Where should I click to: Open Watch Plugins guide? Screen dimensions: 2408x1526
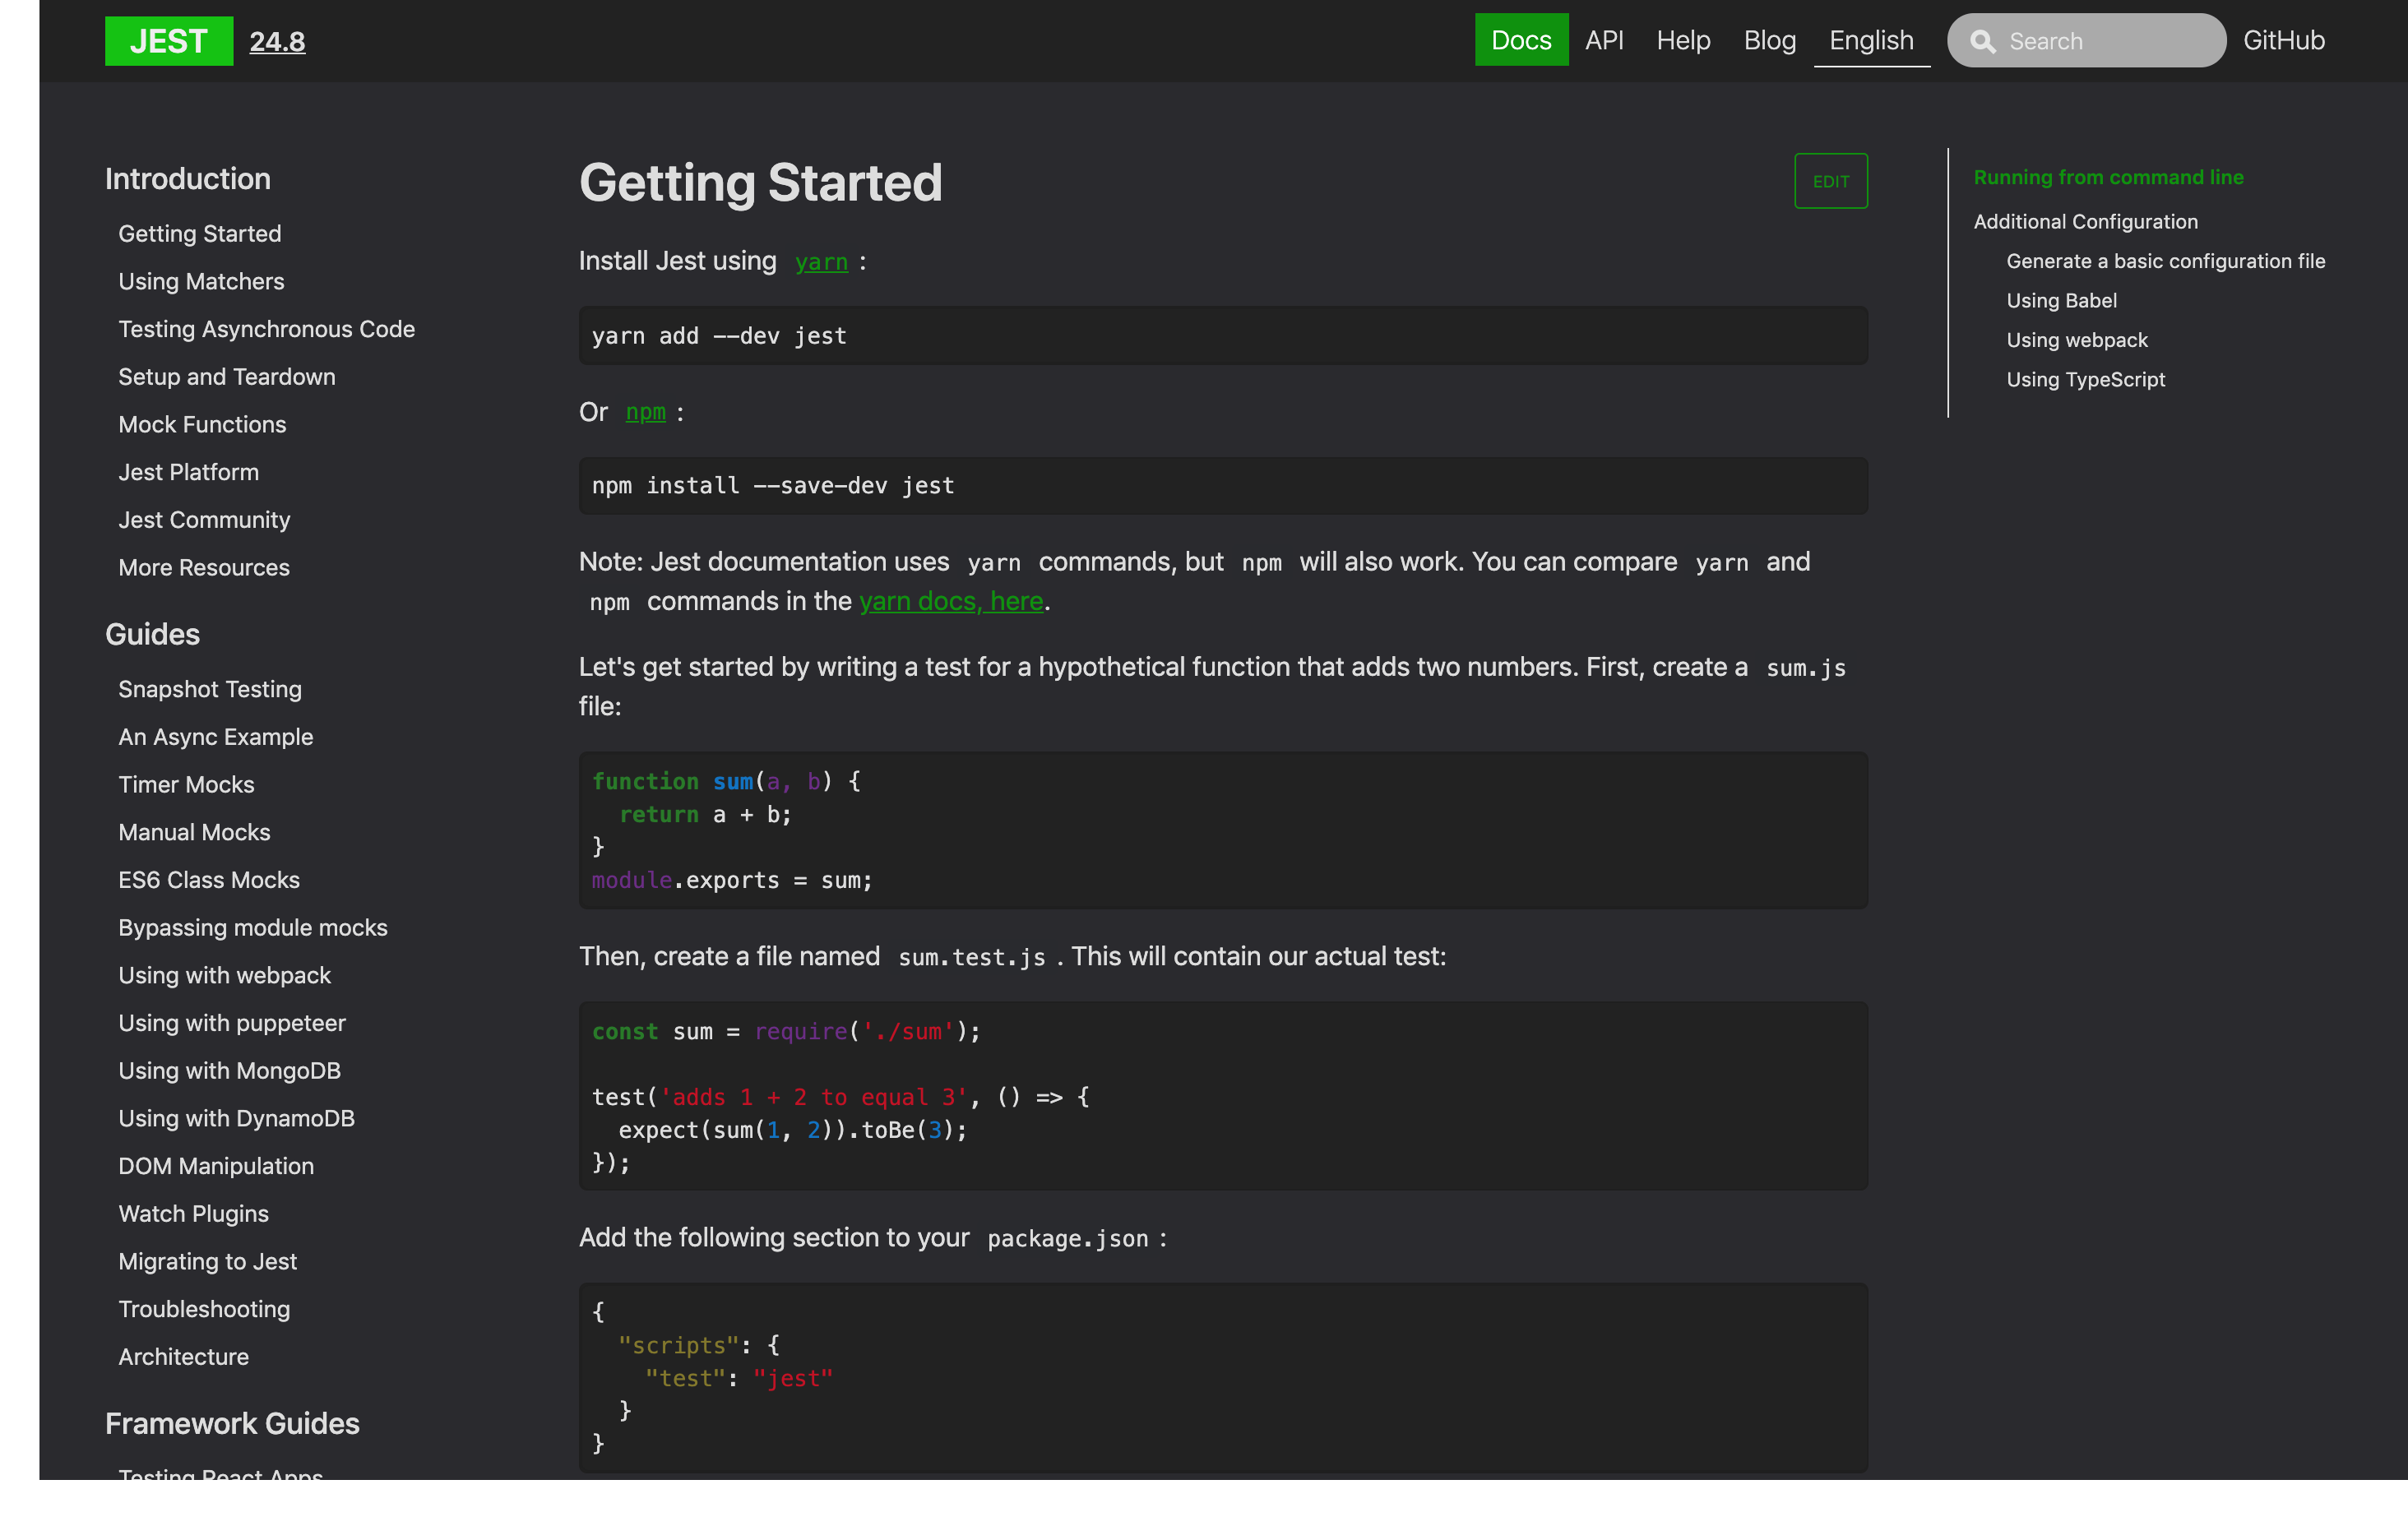[x=193, y=1214]
